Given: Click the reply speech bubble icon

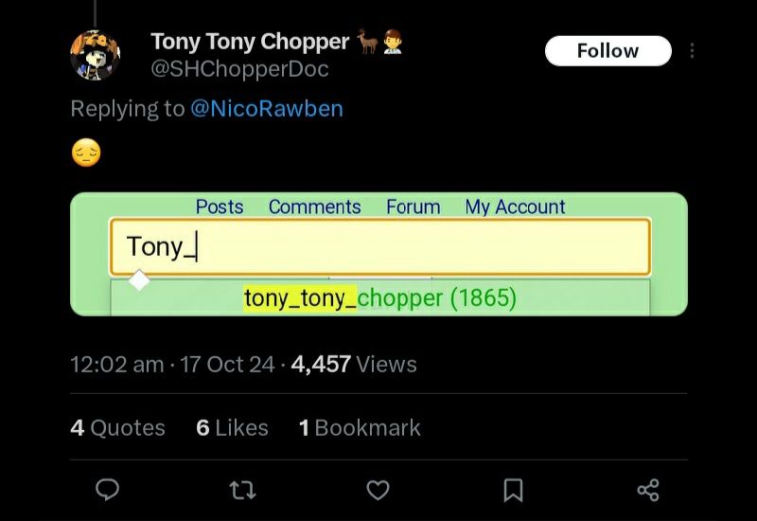Looking at the screenshot, I should pos(108,489).
